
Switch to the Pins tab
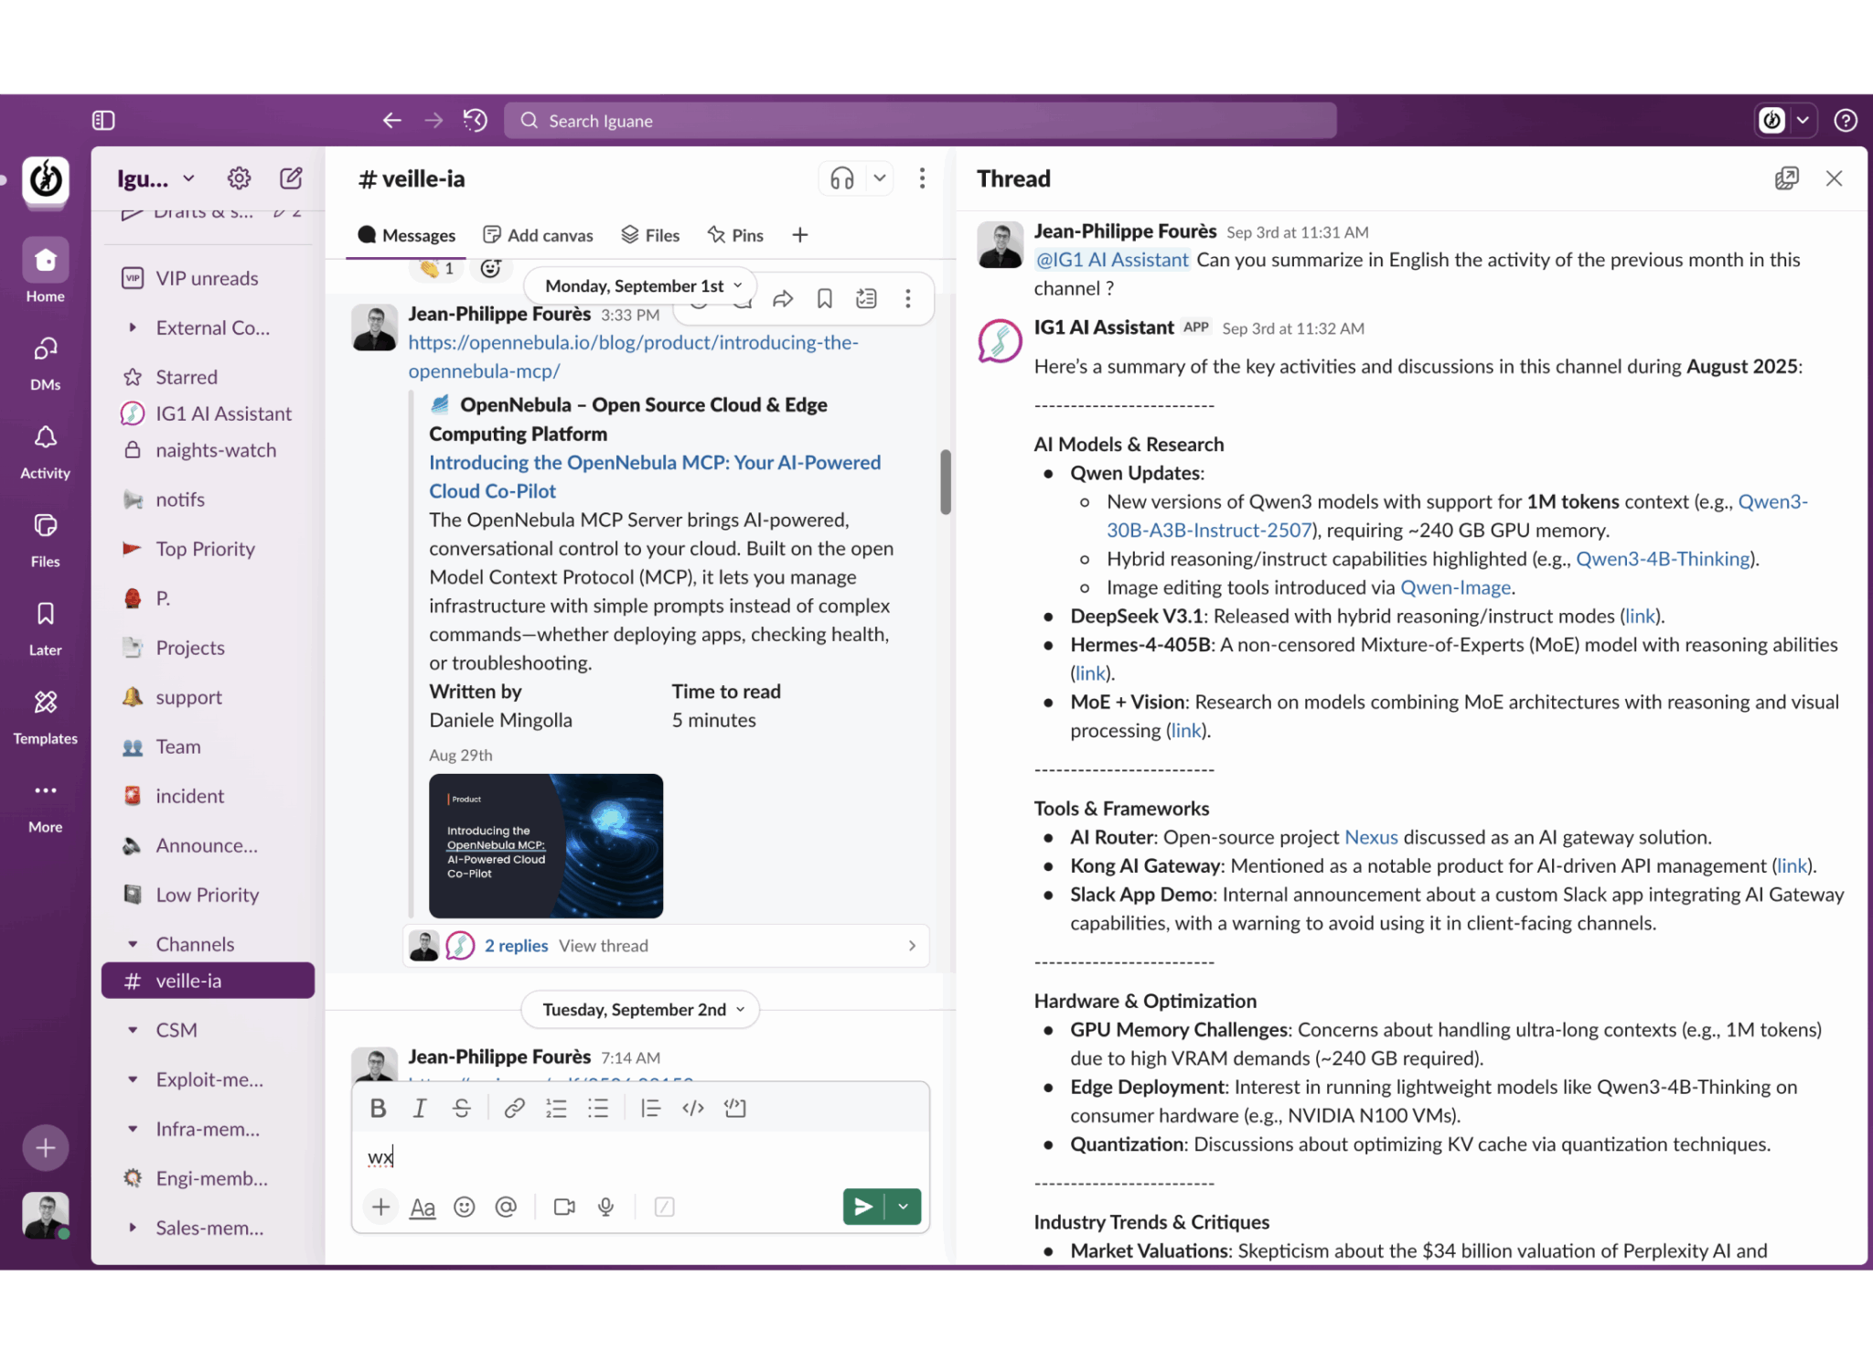pos(735,235)
